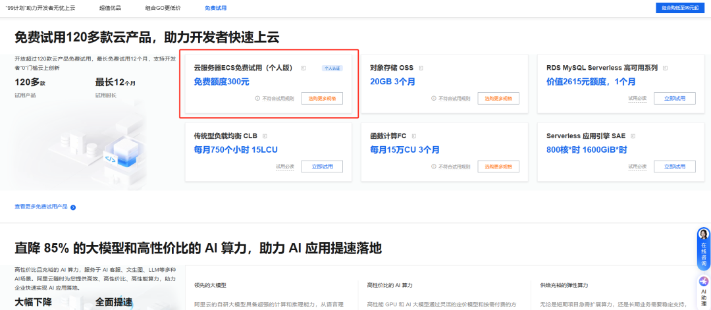Click 最长12个月 trial duration statistic

[115, 82]
